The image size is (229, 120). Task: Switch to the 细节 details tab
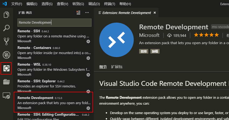coord(103,67)
